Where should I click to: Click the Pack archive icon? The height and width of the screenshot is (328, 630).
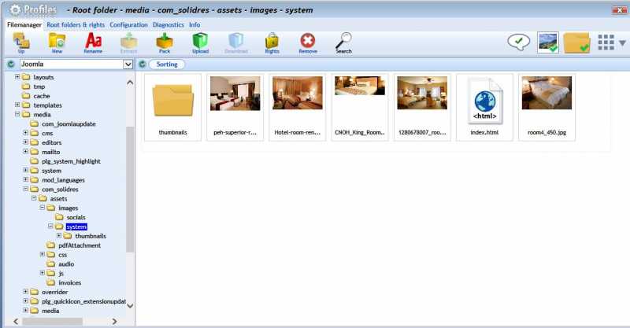click(164, 41)
